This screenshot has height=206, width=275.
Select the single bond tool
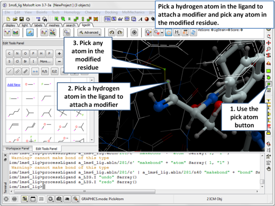coord(10,71)
